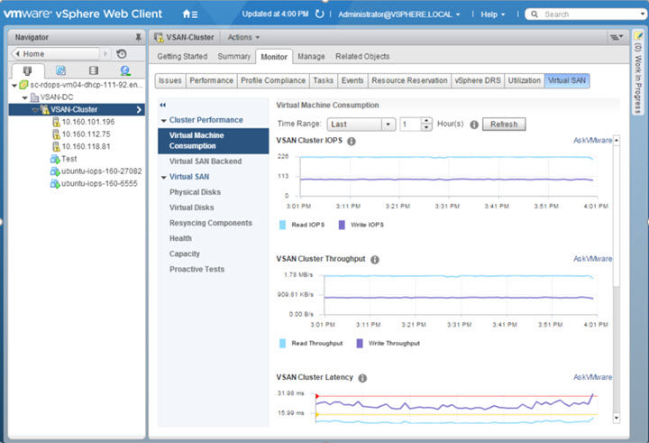The width and height of the screenshot is (649, 443).
Task: Switch to Profile Compliance sub-tab
Action: [x=273, y=80]
